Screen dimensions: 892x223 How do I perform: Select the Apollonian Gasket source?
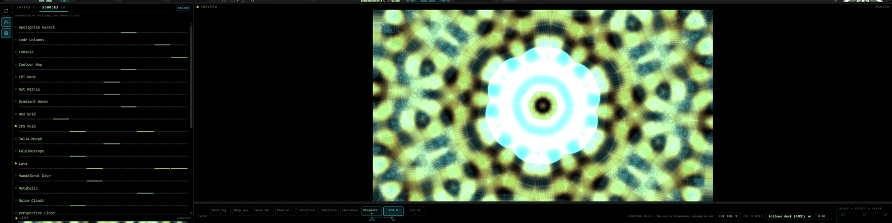[36, 27]
